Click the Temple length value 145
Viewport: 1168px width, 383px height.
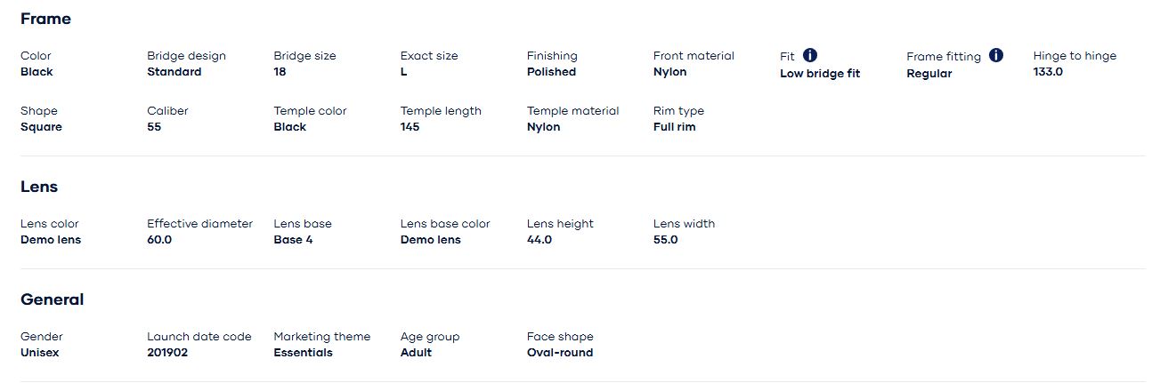[410, 127]
